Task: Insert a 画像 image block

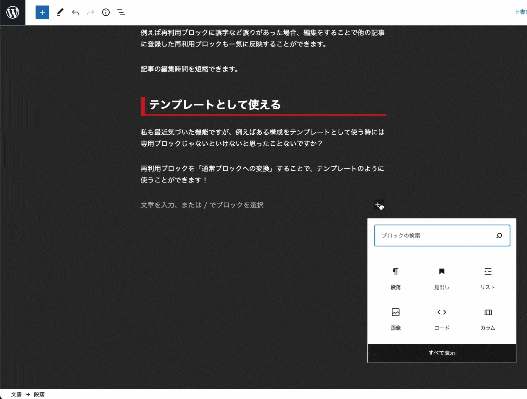Action: click(396, 319)
